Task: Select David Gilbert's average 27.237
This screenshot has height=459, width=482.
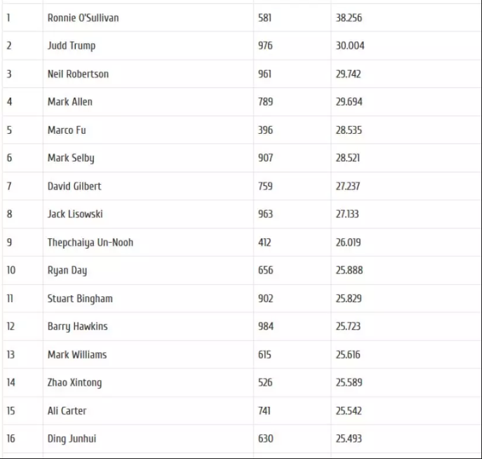Action: tap(348, 187)
